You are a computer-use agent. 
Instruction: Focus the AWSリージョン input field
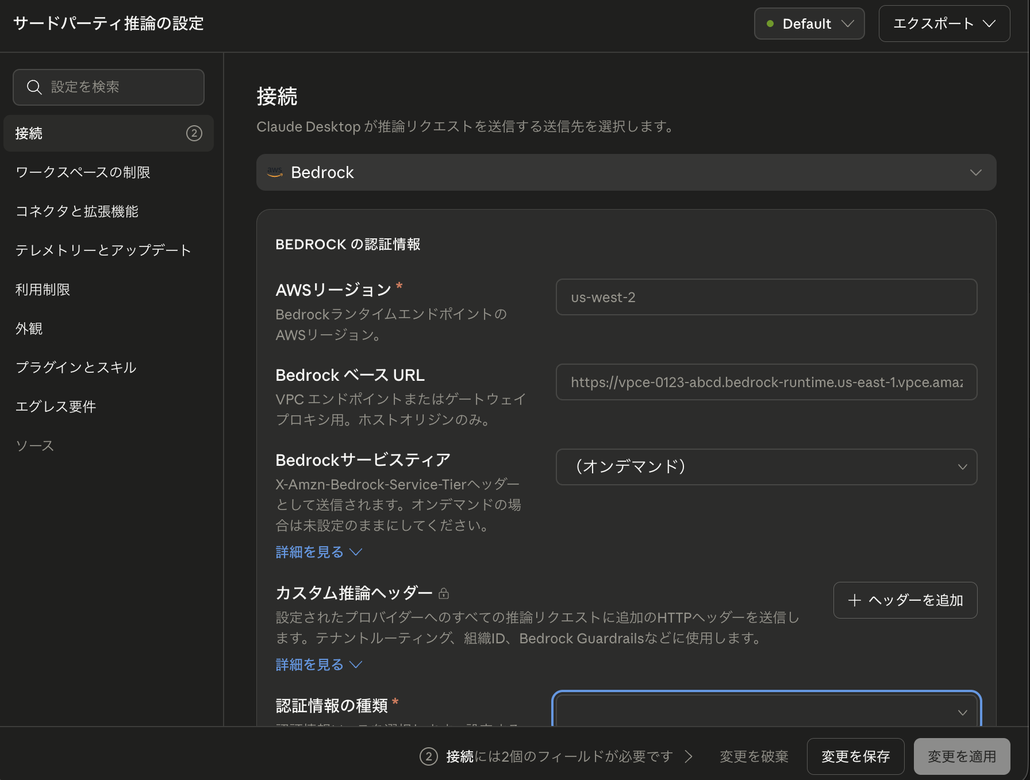click(766, 297)
